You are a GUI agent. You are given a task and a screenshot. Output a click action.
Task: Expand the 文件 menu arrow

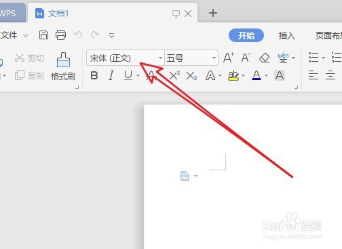click(x=26, y=35)
